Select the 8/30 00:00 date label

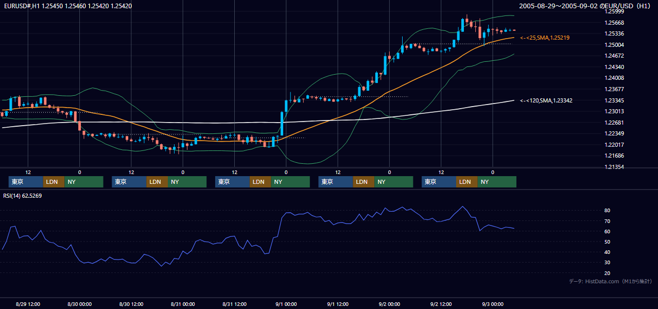[80, 304]
